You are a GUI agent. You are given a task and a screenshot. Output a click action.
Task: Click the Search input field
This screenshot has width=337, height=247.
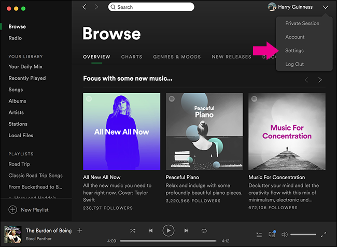pyautogui.click(x=151, y=7)
